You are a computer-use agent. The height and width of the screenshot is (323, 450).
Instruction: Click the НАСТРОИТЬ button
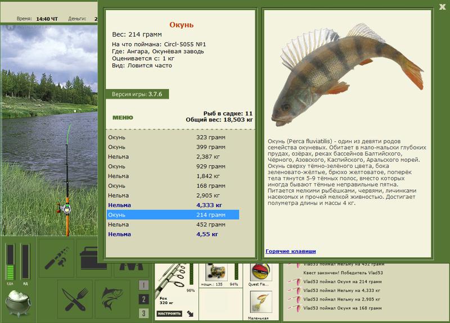169,313
